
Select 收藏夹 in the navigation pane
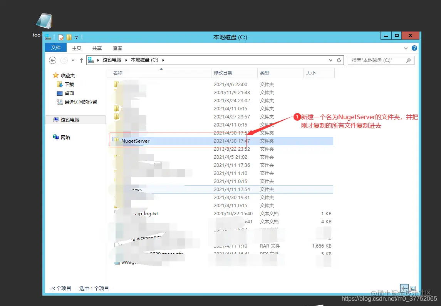[x=68, y=75]
